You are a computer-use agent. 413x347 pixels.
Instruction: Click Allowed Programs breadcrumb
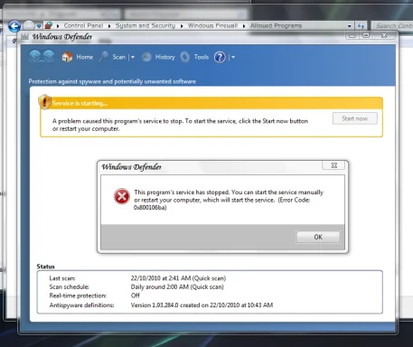(276, 25)
